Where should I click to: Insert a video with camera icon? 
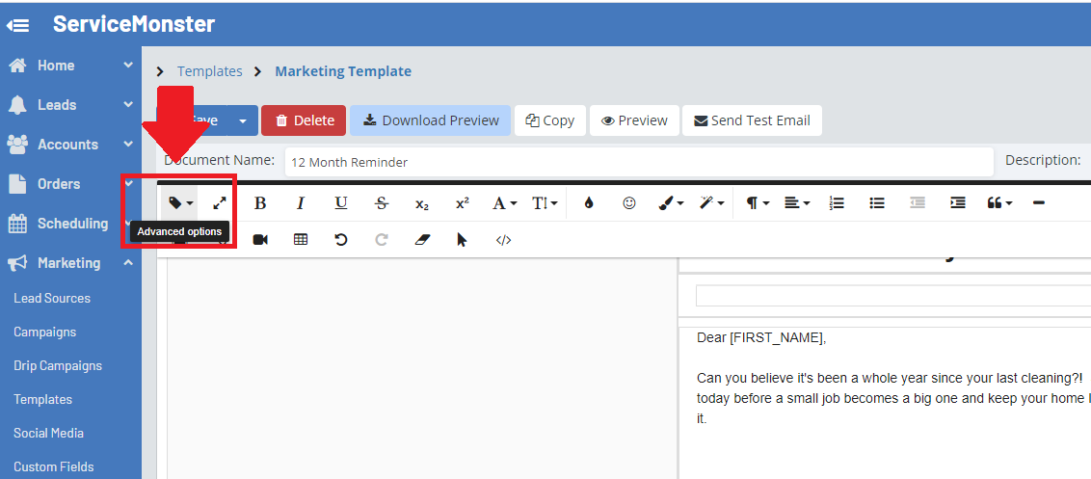pos(260,240)
